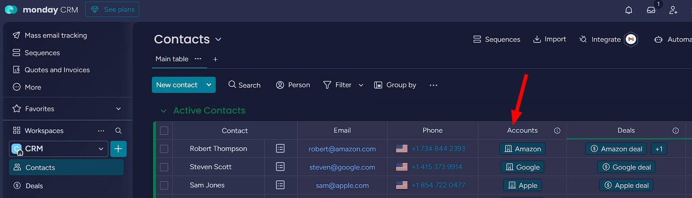Image resolution: width=692 pixels, height=198 pixels.
Task: Open the notifications bell
Action: coord(628,10)
